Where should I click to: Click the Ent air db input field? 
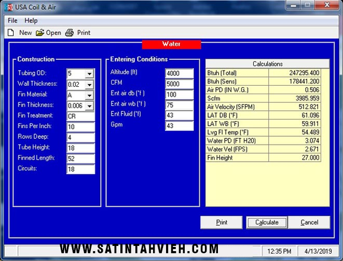[179, 95]
